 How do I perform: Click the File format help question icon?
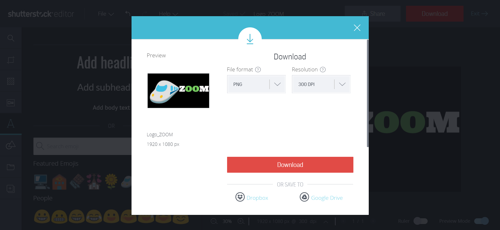pos(258,70)
